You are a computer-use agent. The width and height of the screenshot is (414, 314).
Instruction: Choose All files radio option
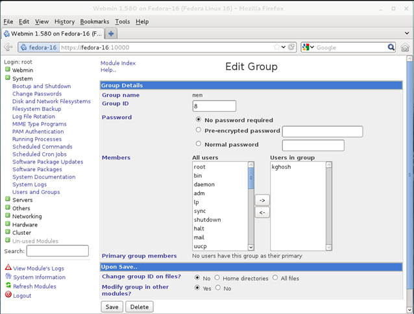pos(275,278)
